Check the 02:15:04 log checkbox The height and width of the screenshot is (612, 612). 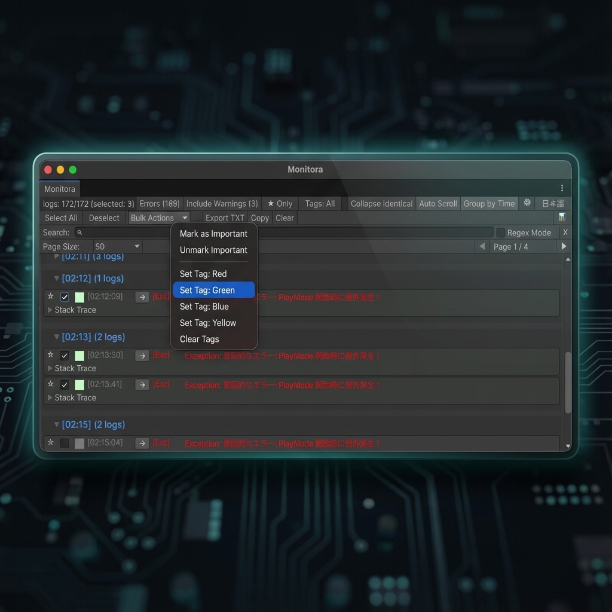(x=65, y=443)
